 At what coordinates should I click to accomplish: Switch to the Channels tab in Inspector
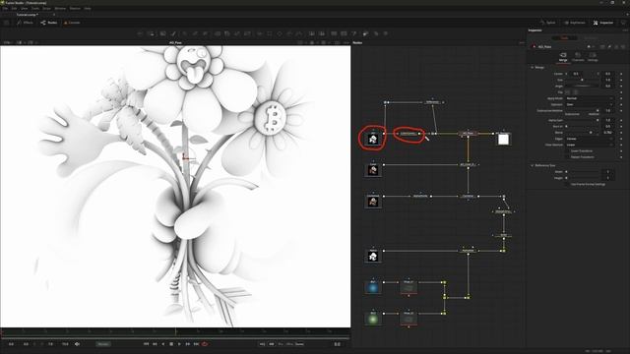(x=578, y=57)
